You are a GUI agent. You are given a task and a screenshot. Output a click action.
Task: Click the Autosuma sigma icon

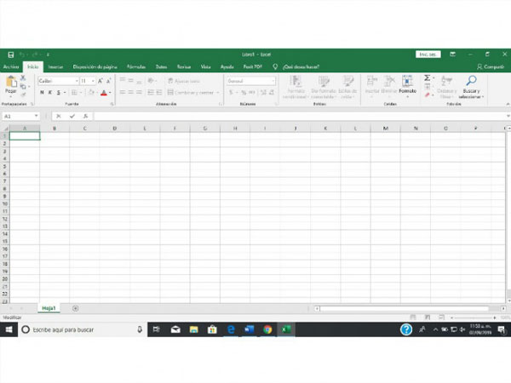pos(428,78)
